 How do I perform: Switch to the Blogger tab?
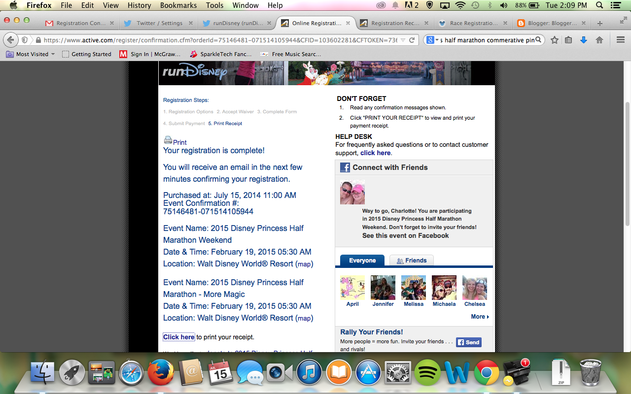(x=552, y=23)
